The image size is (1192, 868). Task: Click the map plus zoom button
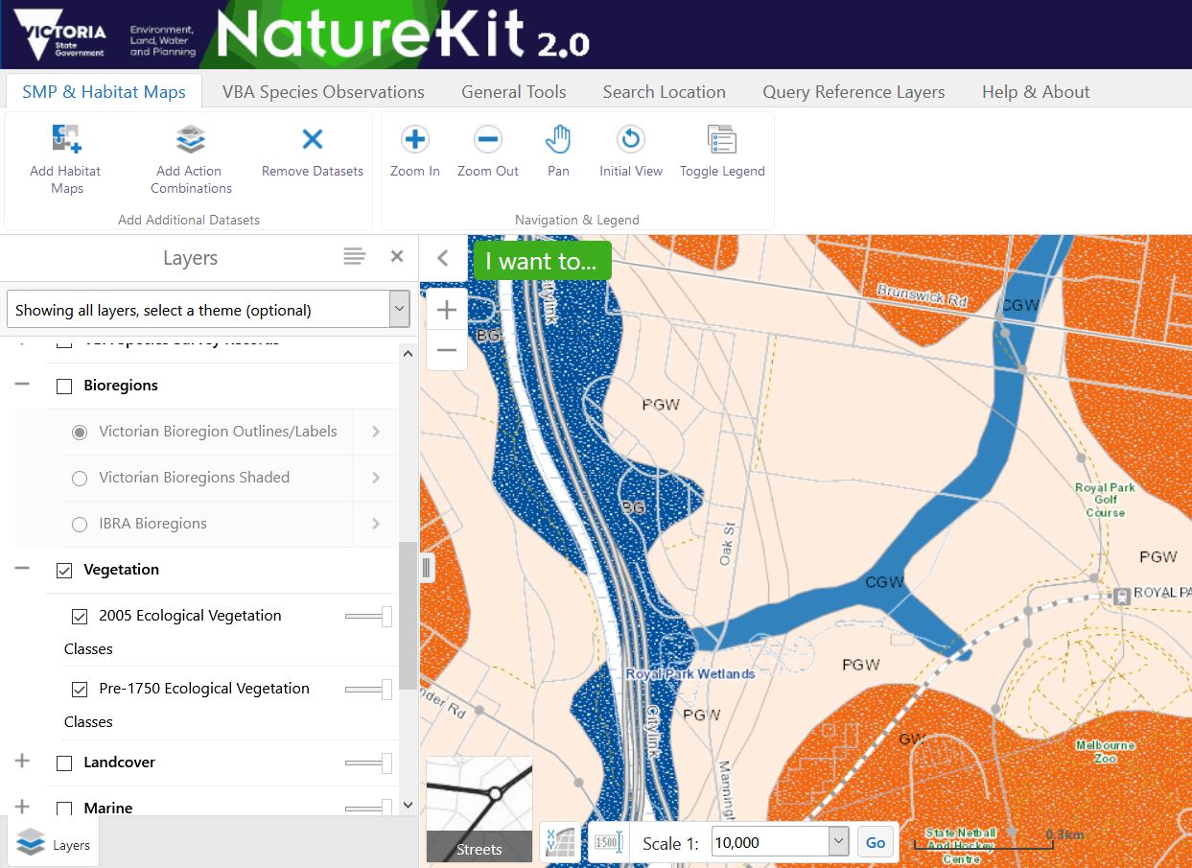tap(447, 310)
